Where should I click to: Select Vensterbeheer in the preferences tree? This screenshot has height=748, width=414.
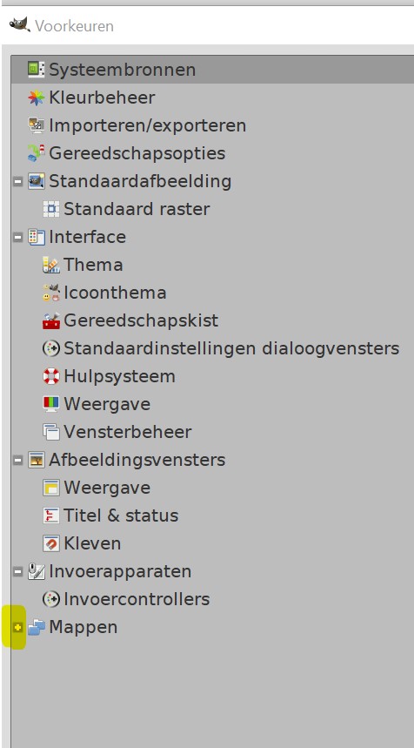[x=128, y=432]
